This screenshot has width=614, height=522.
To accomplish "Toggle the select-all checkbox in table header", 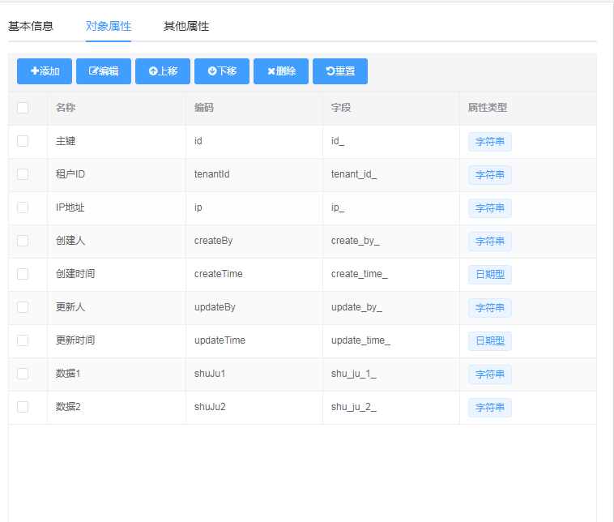I will click(x=23, y=108).
